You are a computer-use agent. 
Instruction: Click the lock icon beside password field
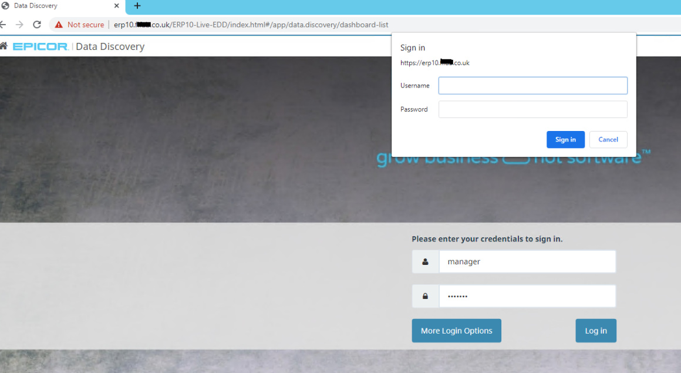(425, 296)
